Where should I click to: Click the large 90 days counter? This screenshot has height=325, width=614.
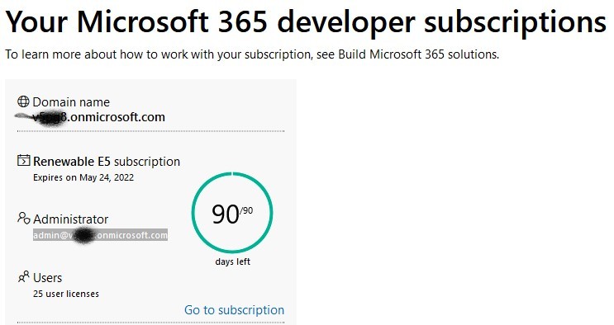point(225,214)
